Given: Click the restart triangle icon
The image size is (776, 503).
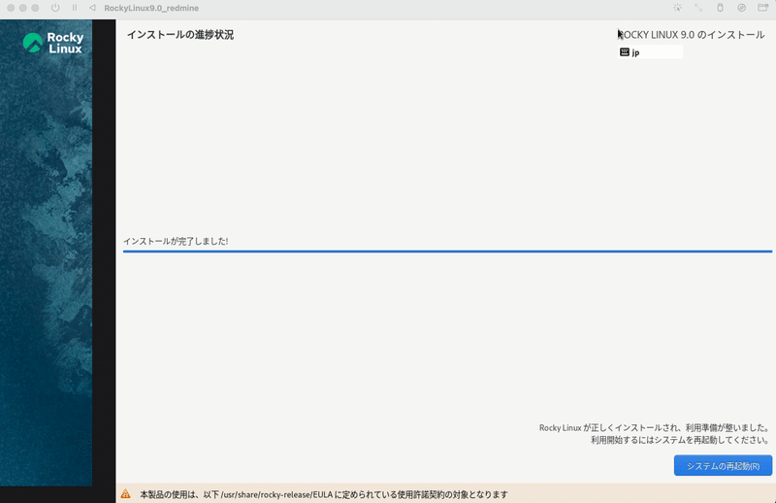Looking at the screenshot, I should point(92,8).
